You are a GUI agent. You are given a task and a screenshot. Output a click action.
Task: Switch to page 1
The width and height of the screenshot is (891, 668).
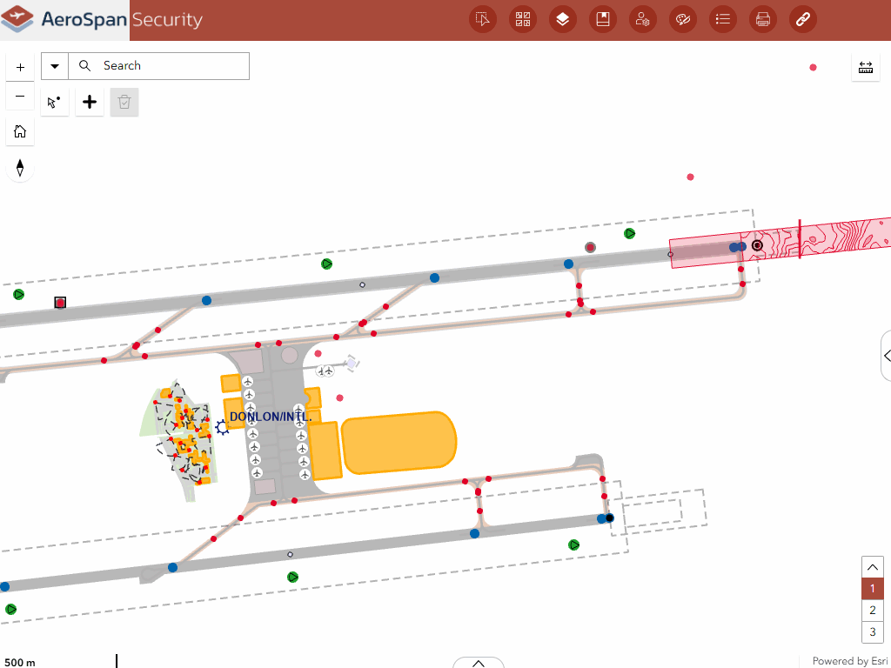point(872,589)
